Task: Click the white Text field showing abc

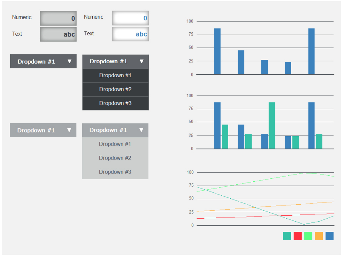Action: [x=130, y=34]
